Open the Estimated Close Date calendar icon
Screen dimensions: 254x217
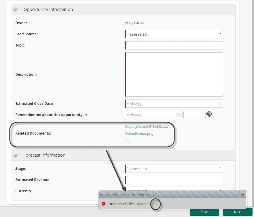coord(219,104)
